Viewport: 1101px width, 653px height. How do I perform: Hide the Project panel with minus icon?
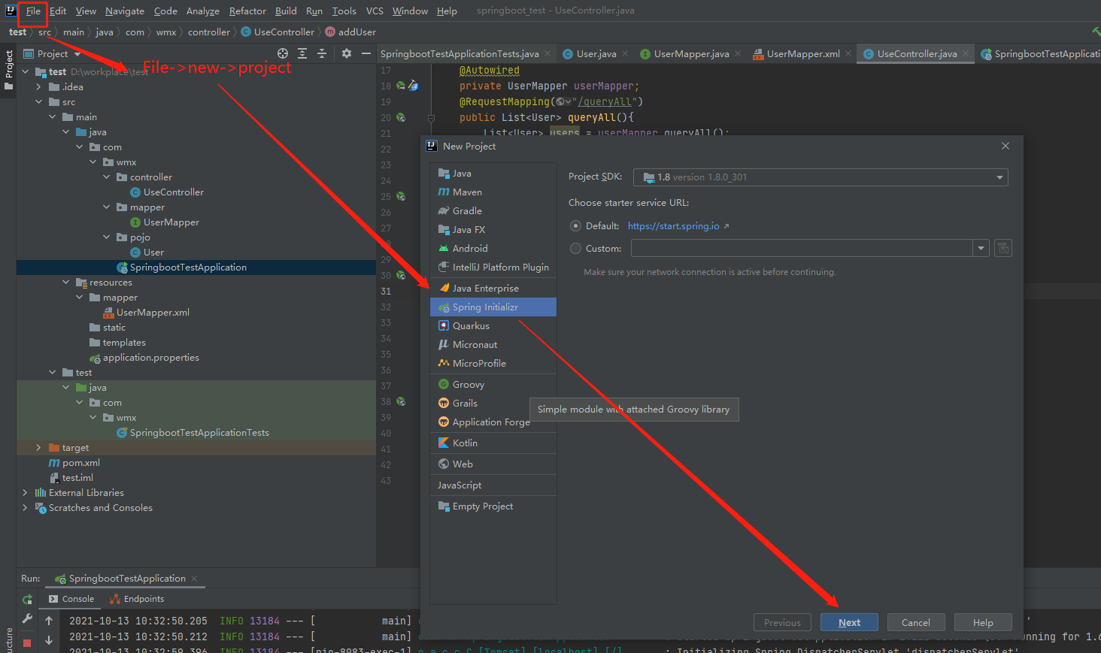point(366,53)
